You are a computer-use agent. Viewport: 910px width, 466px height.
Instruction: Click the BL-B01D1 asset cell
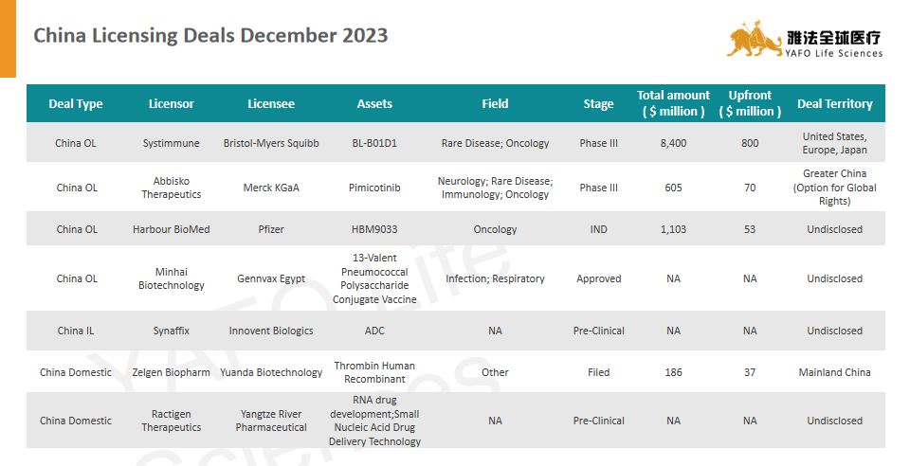coord(374,144)
